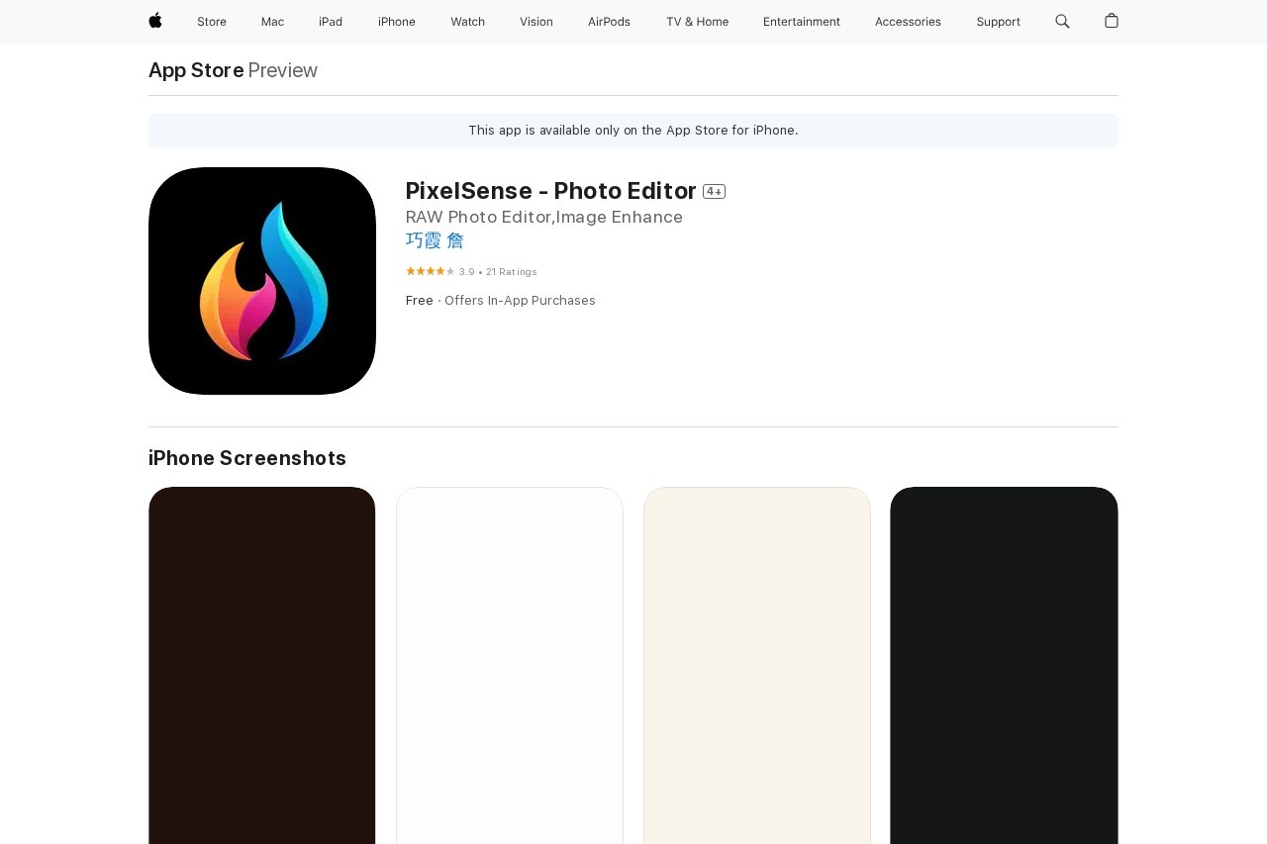The image size is (1267, 844).
Task: Click the PixelSense flame app icon
Action: coord(262,281)
